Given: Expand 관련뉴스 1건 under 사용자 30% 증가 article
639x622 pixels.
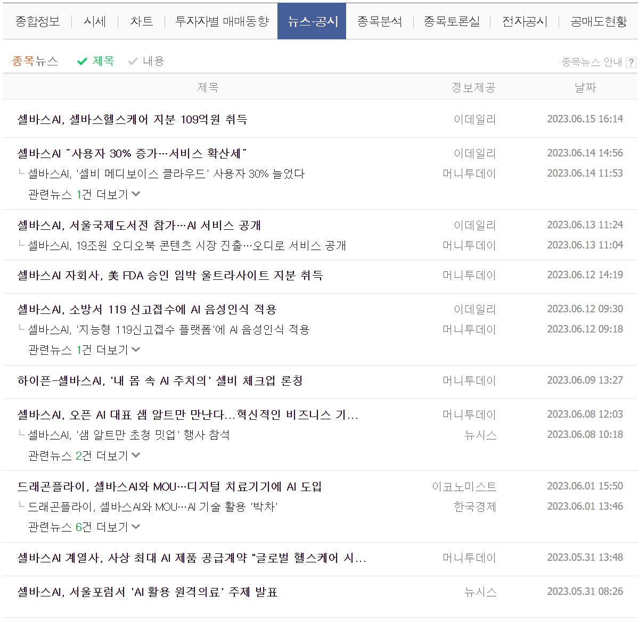Looking at the screenshot, I should (84, 194).
